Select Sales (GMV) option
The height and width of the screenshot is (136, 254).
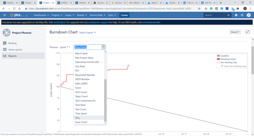[89, 83]
